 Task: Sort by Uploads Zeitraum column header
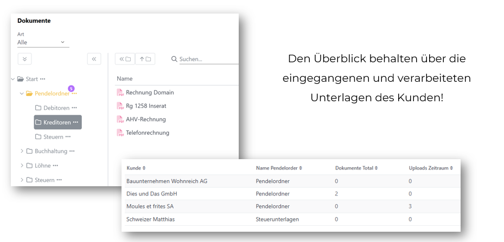tap(430, 168)
